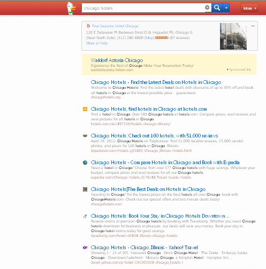Screen dimensions: 266x269
Task: Expand the Sponsored link disclosure
Action: (239, 70)
